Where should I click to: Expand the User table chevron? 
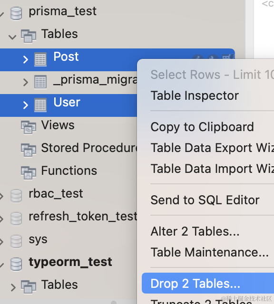[25, 105]
